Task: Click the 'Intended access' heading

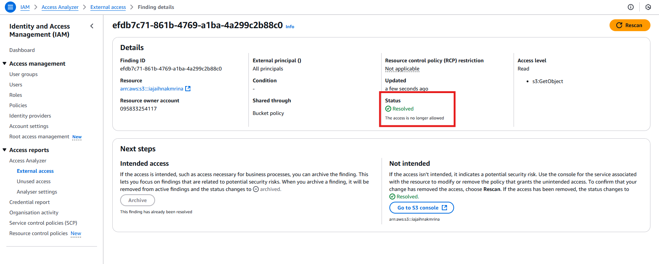Action: (144, 164)
